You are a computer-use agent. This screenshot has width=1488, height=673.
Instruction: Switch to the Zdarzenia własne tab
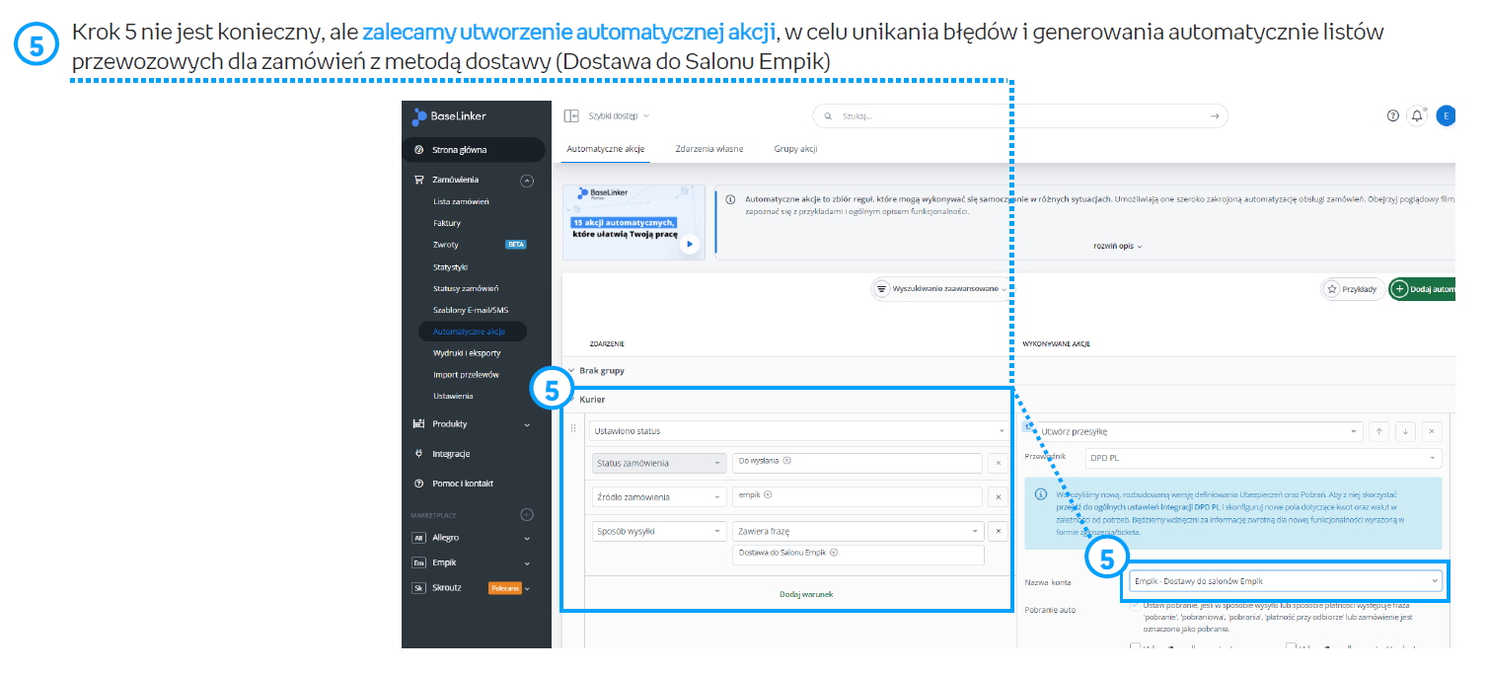click(x=708, y=149)
